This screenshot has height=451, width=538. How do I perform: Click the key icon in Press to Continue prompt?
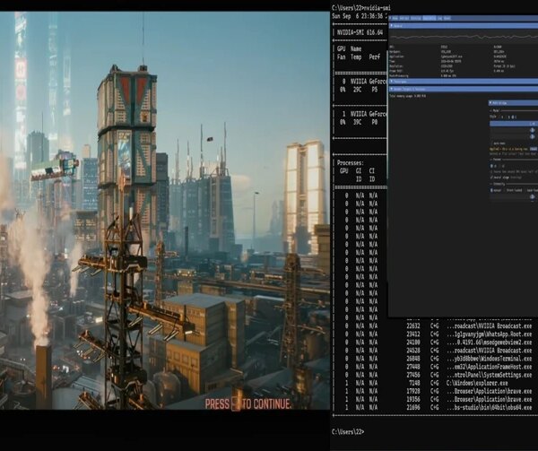tap(236, 403)
